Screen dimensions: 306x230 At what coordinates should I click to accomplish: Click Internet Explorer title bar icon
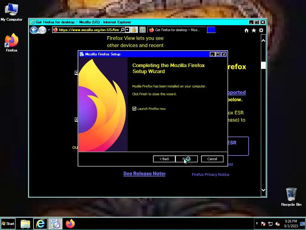tap(32, 22)
